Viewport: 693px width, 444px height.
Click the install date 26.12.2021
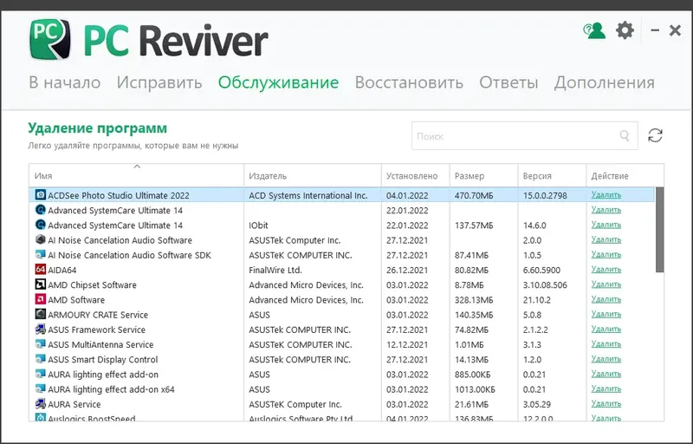[407, 270]
